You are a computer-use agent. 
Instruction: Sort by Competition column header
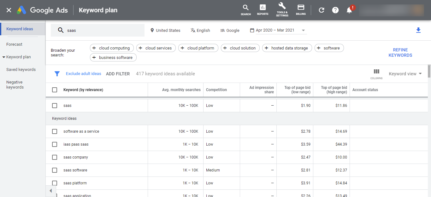tap(216, 90)
